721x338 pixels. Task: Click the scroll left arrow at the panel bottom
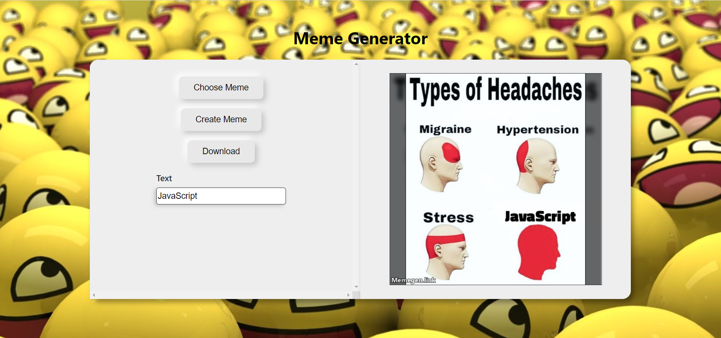(94, 295)
